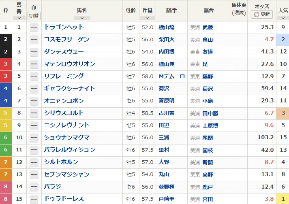Viewport: 289px width, 204px height.
Task: Open jockey 菅原明 profile
Action: point(167,101)
